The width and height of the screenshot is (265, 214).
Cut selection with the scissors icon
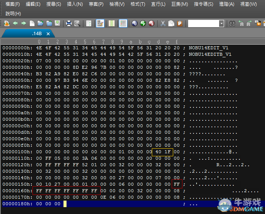coord(163,23)
